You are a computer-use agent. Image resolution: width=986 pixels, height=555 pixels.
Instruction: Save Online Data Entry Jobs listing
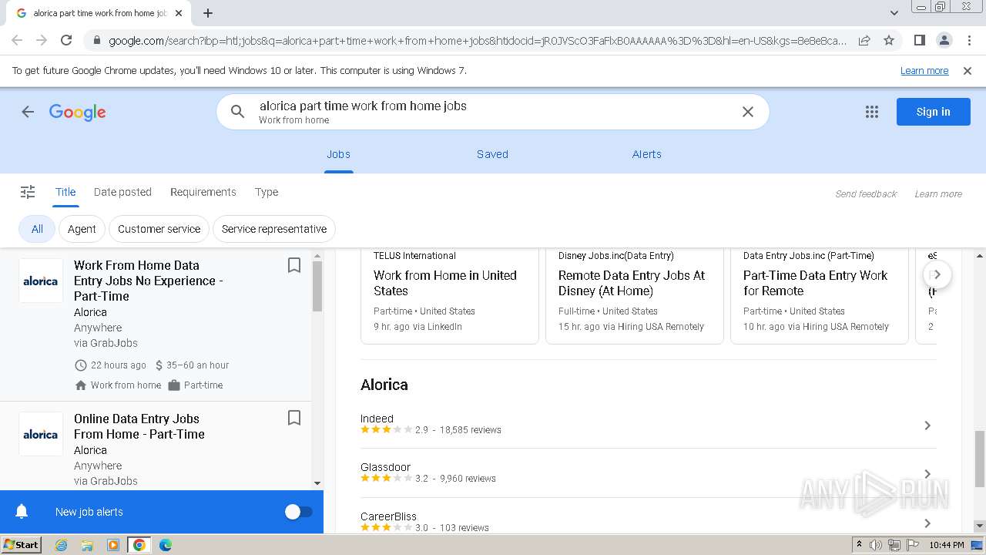(293, 418)
